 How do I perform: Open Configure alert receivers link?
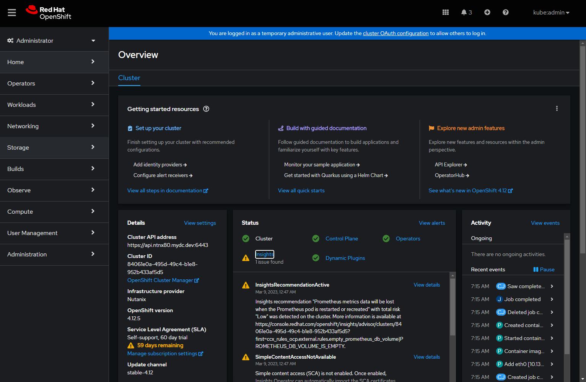163,176
